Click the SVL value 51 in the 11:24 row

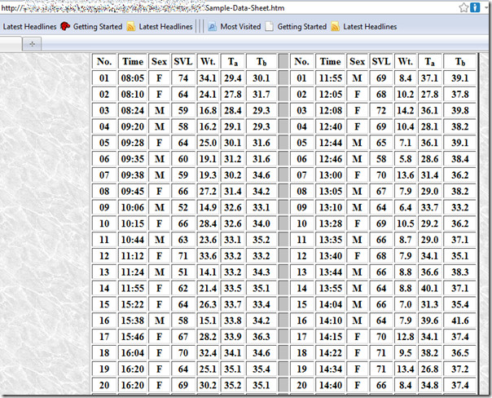[183, 272]
